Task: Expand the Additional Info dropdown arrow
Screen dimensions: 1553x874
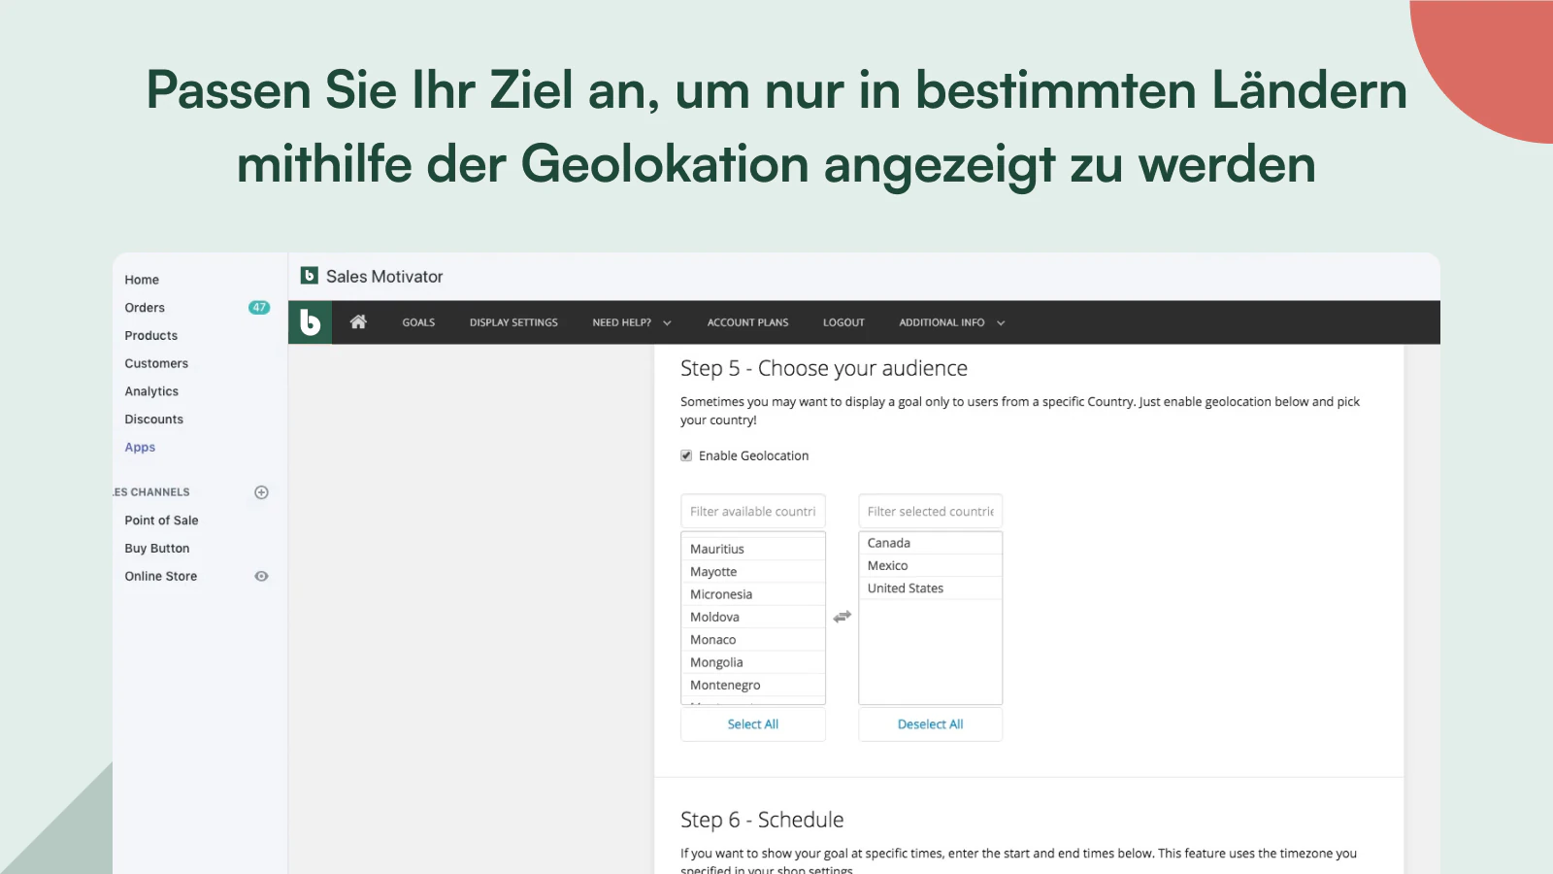Action: (x=1001, y=323)
